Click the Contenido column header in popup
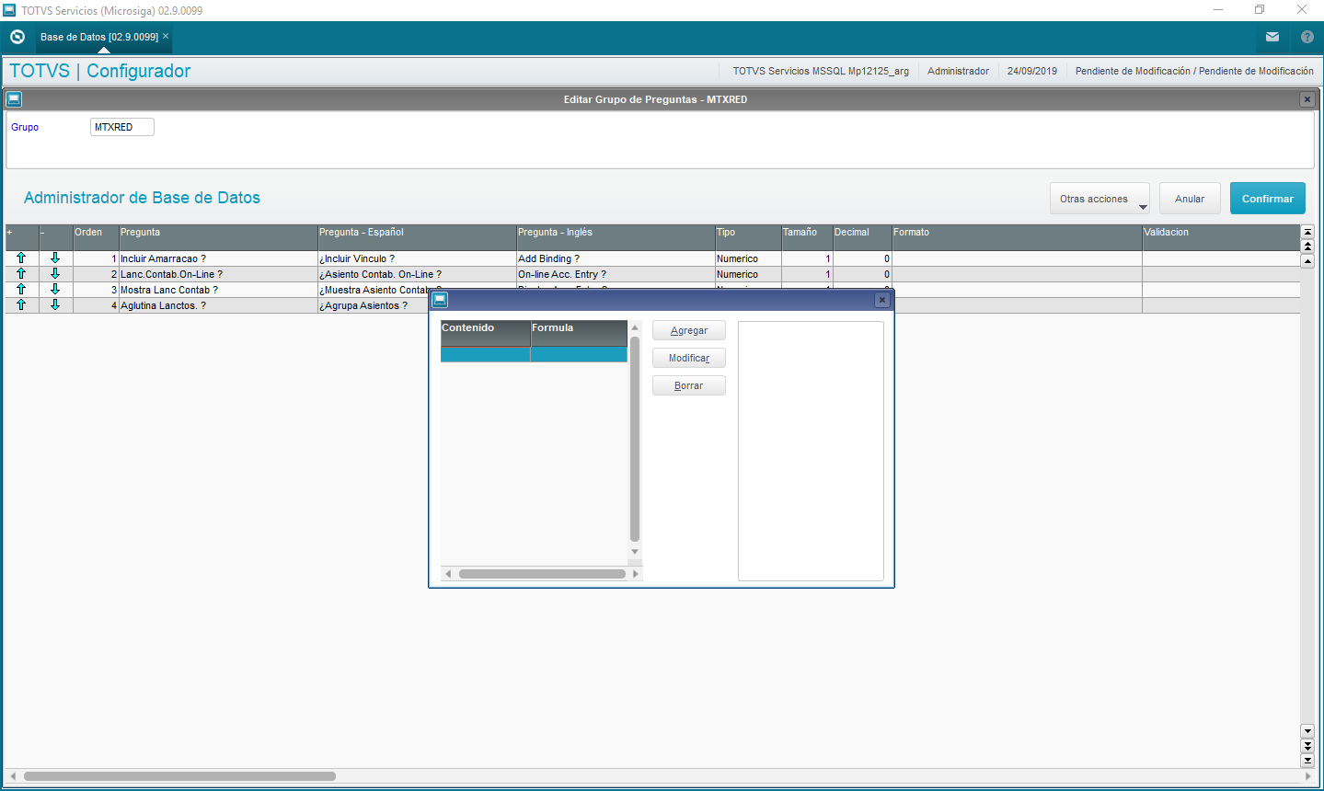1324x791 pixels. click(485, 333)
